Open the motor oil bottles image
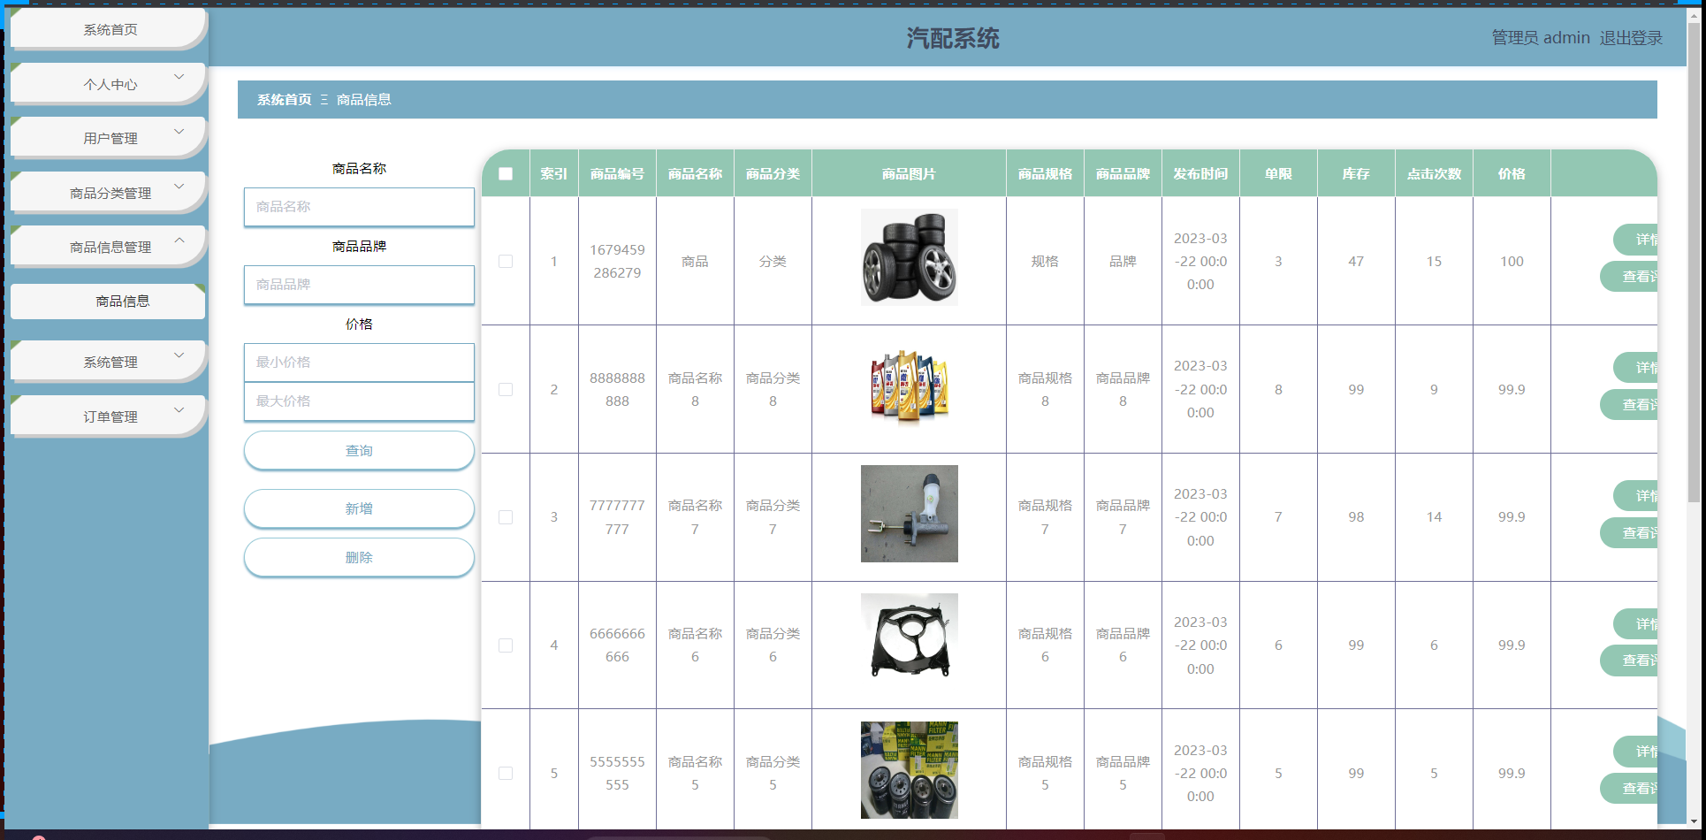1706x840 pixels. tap(909, 386)
